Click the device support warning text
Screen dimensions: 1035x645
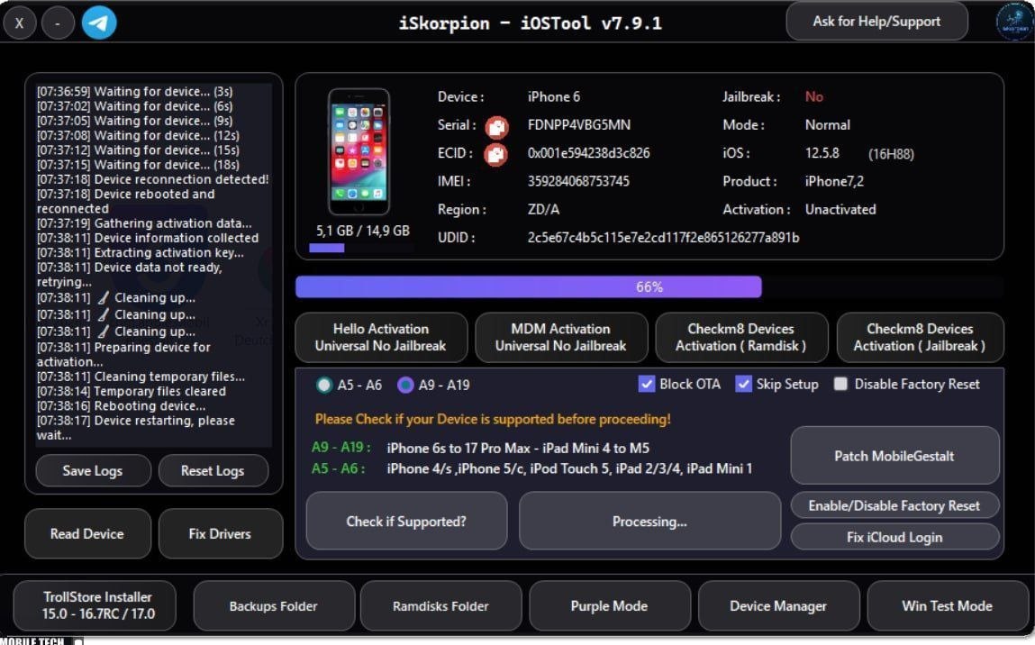pyautogui.click(x=493, y=419)
